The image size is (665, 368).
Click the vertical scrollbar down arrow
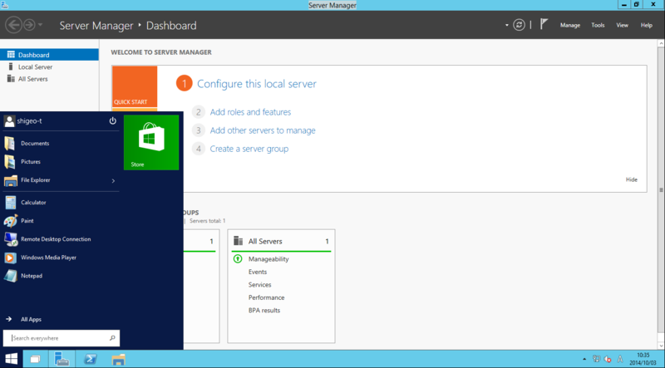point(661,346)
